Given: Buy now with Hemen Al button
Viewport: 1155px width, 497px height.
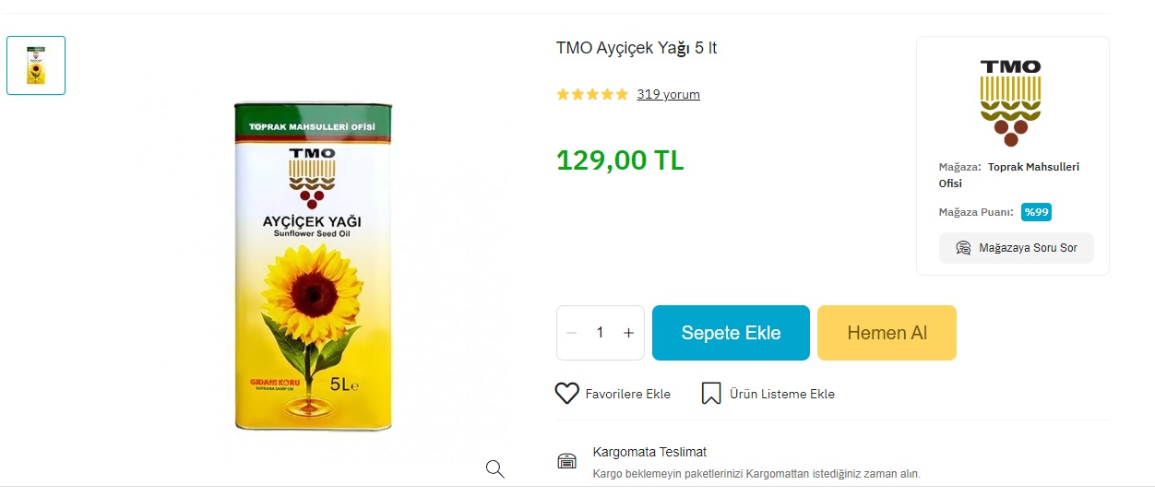Looking at the screenshot, I should tap(887, 333).
